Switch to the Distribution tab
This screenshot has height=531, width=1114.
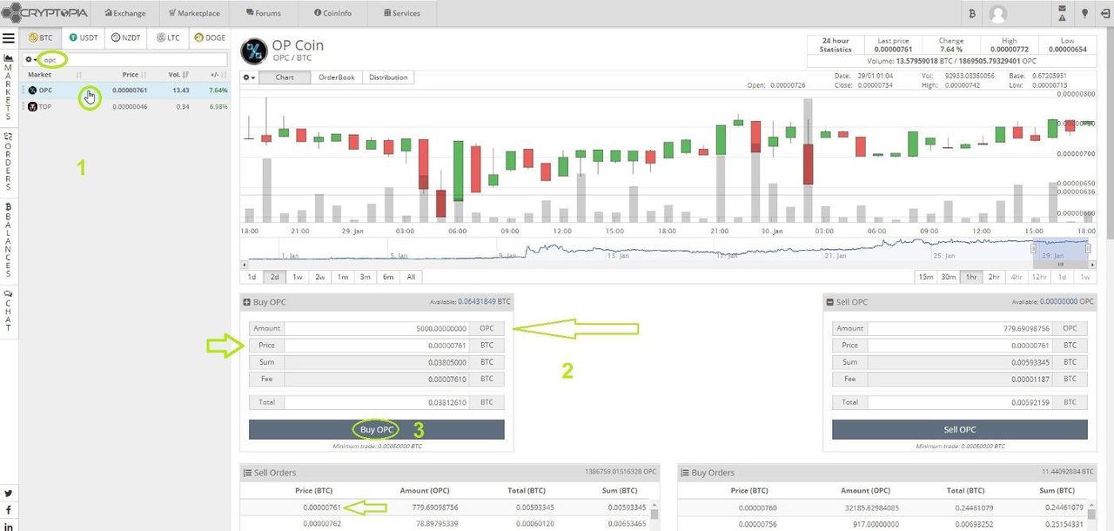point(388,77)
